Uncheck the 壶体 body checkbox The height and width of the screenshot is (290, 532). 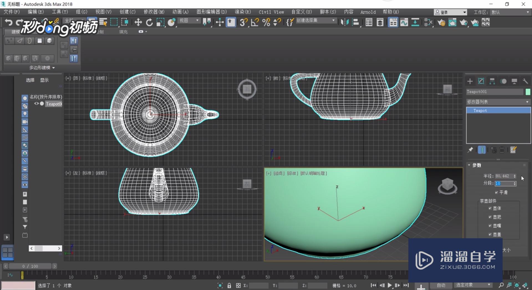(490, 208)
